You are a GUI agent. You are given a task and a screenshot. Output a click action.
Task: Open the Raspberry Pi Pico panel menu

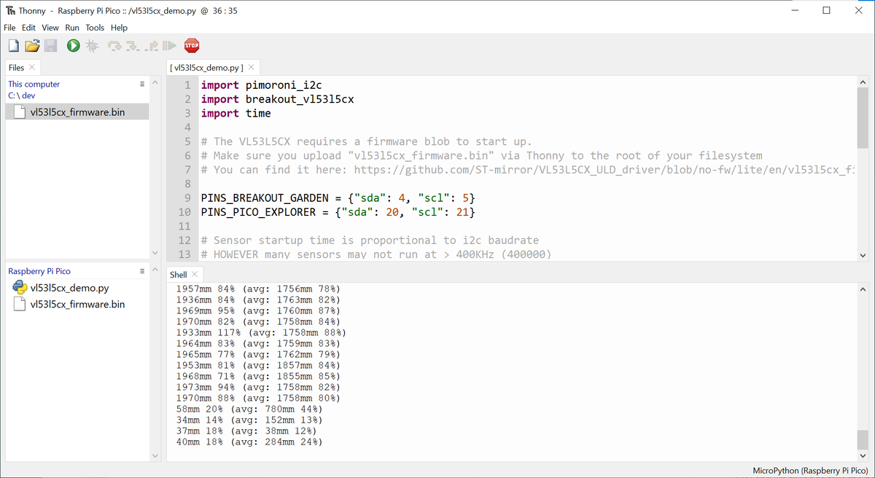[x=143, y=270]
